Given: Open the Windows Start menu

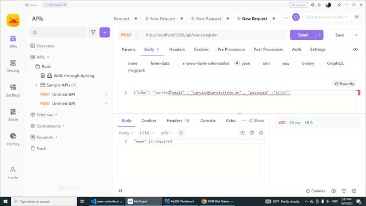Looking at the screenshot, I should click(x=5, y=201).
